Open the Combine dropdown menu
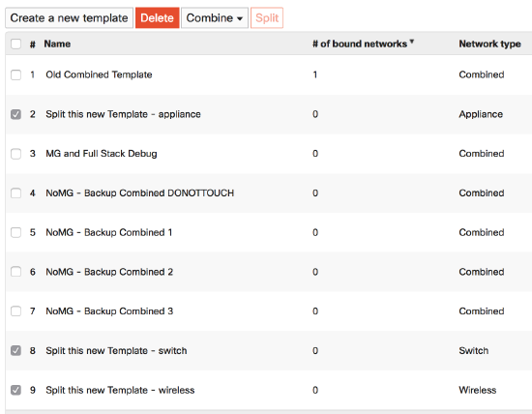 (215, 18)
